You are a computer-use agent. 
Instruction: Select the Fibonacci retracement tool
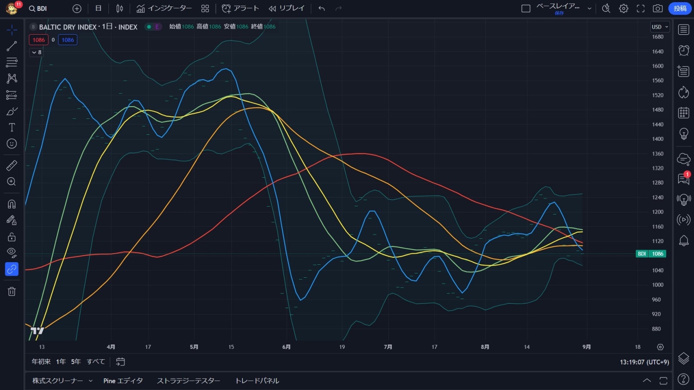tap(12, 62)
